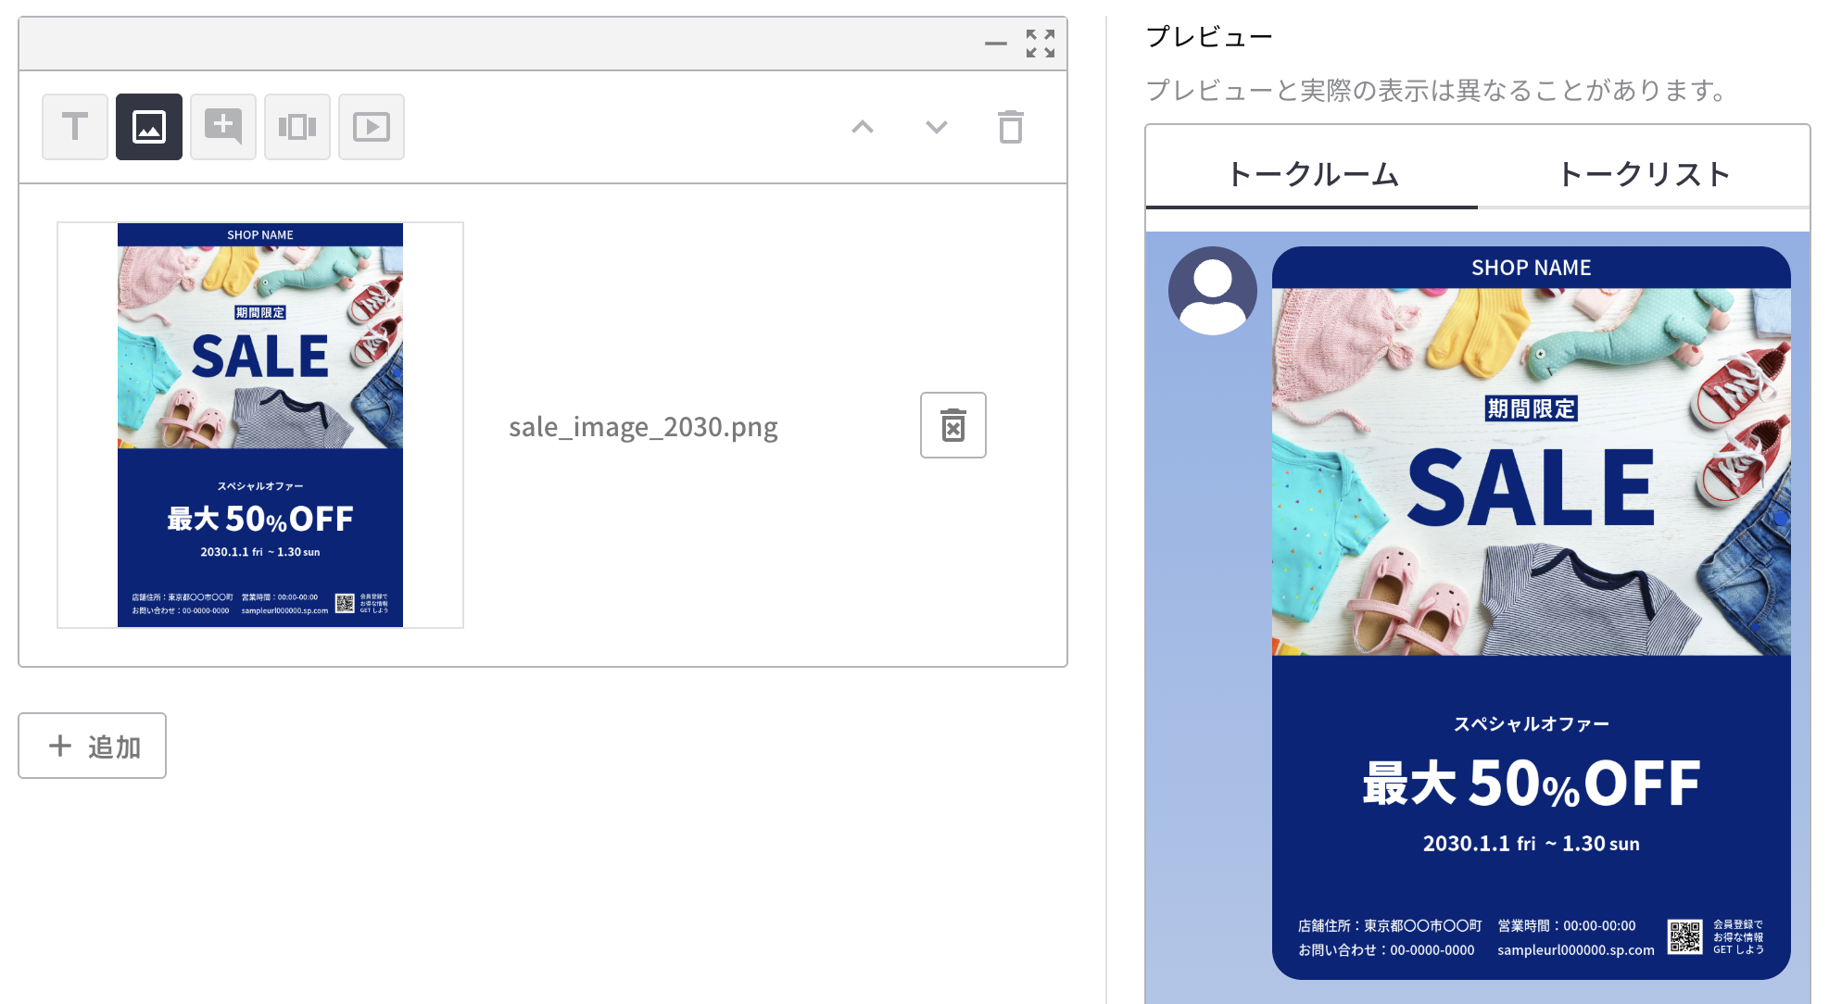Click the 追加 add button
Screen dimensions: 1829x1004
point(93,746)
